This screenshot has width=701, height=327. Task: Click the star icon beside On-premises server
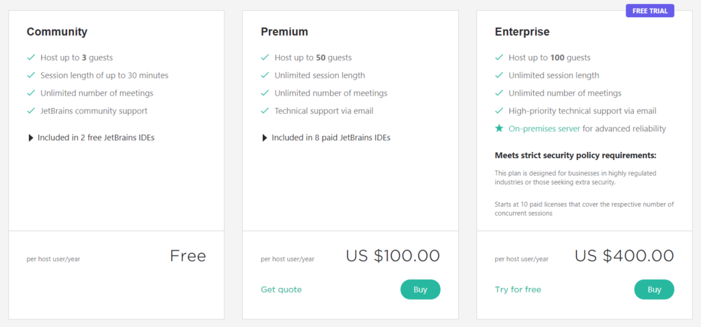499,129
